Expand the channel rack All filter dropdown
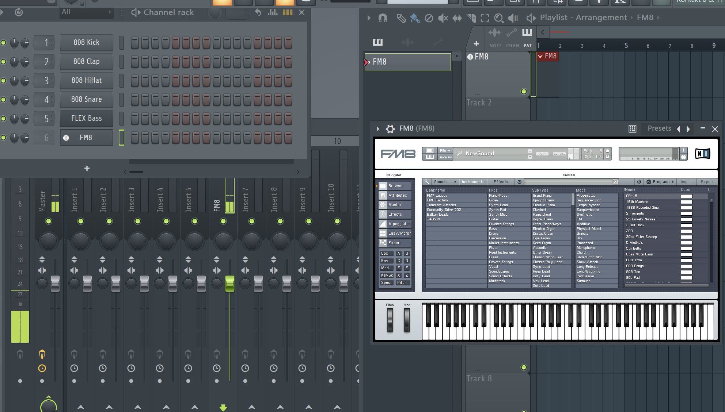Viewport: 725px width, 412px height. (86, 12)
